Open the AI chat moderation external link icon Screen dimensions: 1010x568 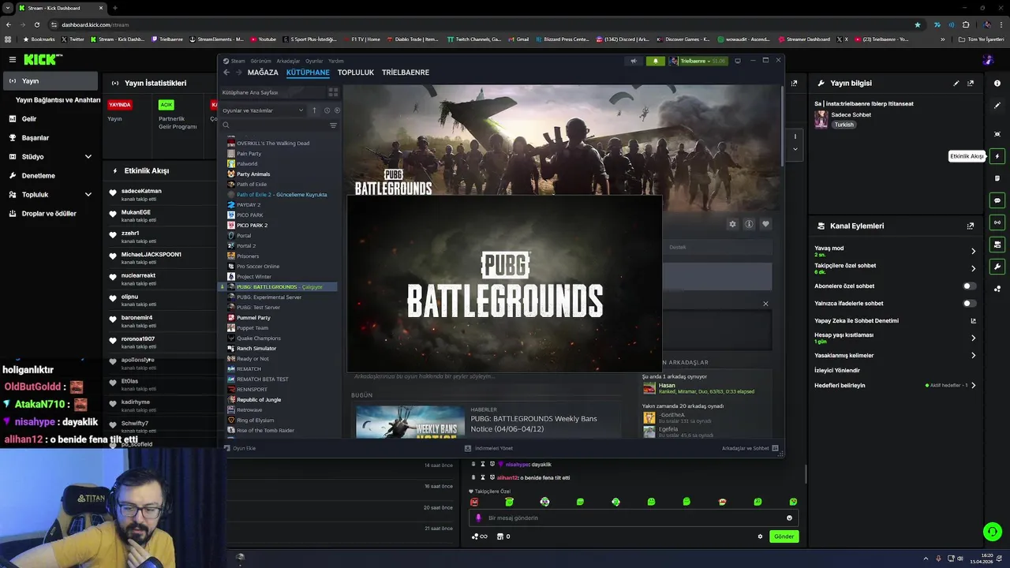pos(973,321)
